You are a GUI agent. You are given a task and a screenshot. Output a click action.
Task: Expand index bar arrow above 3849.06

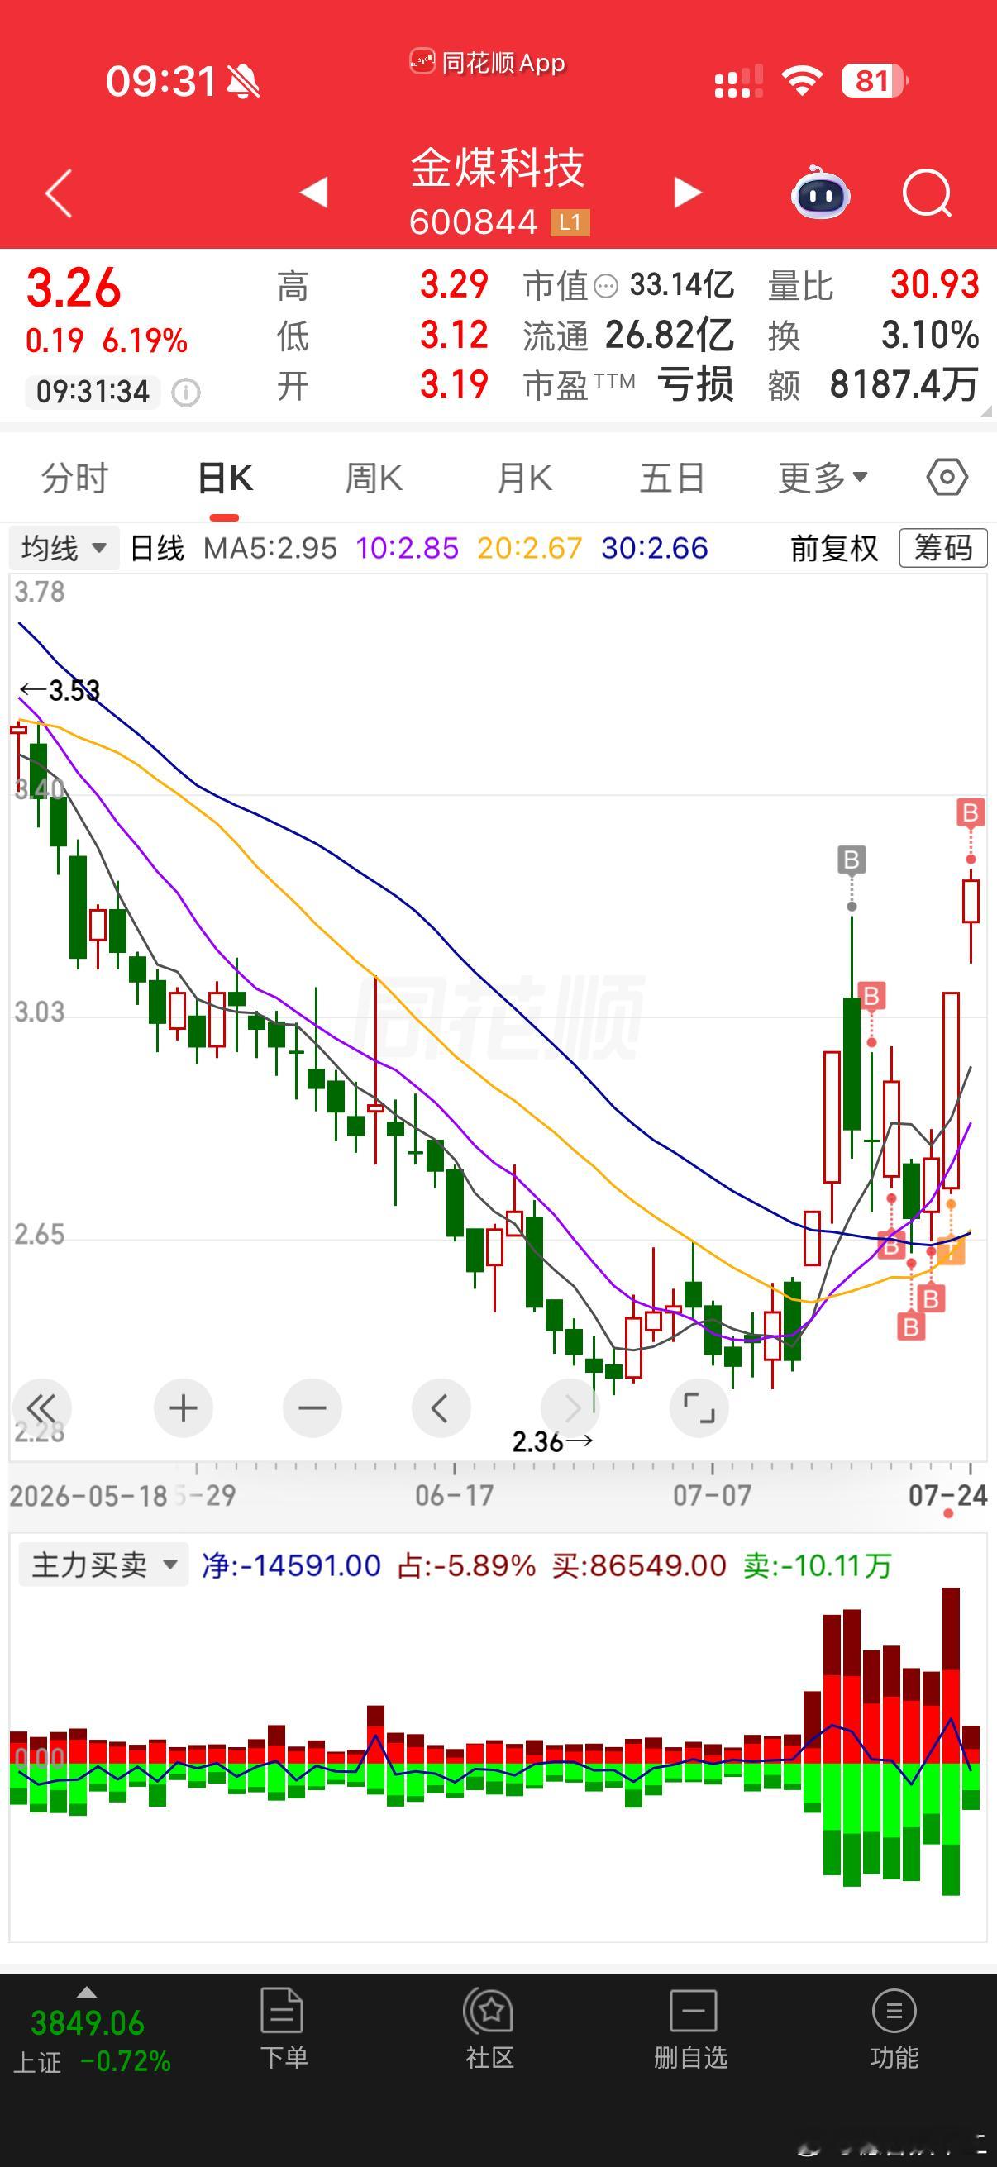tap(87, 1993)
